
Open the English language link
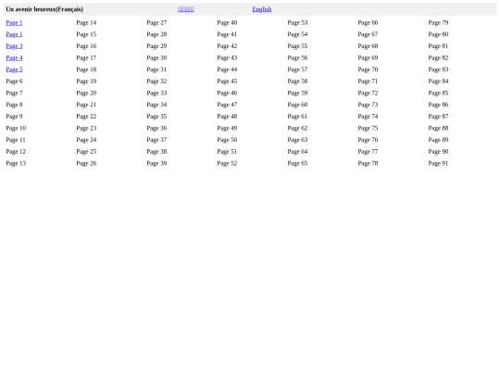(x=262, y=9)
